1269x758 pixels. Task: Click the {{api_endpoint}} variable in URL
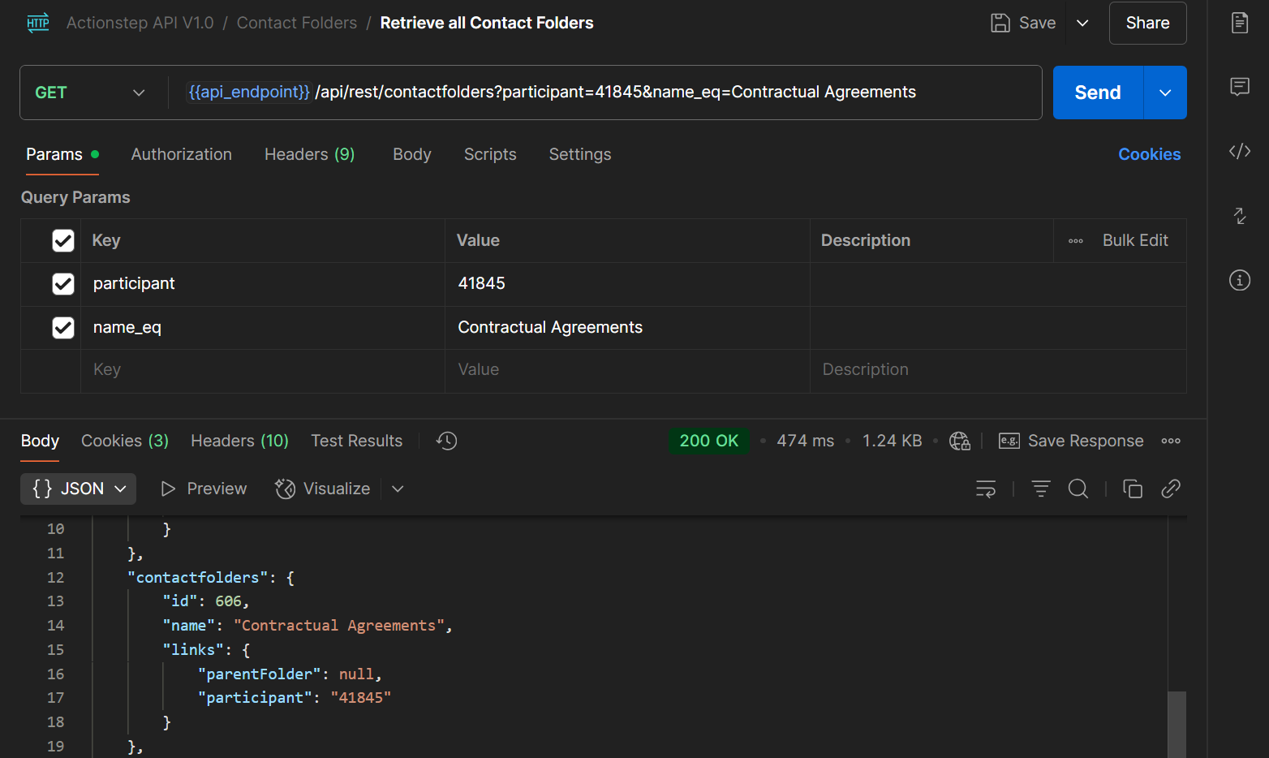[249, 93]
